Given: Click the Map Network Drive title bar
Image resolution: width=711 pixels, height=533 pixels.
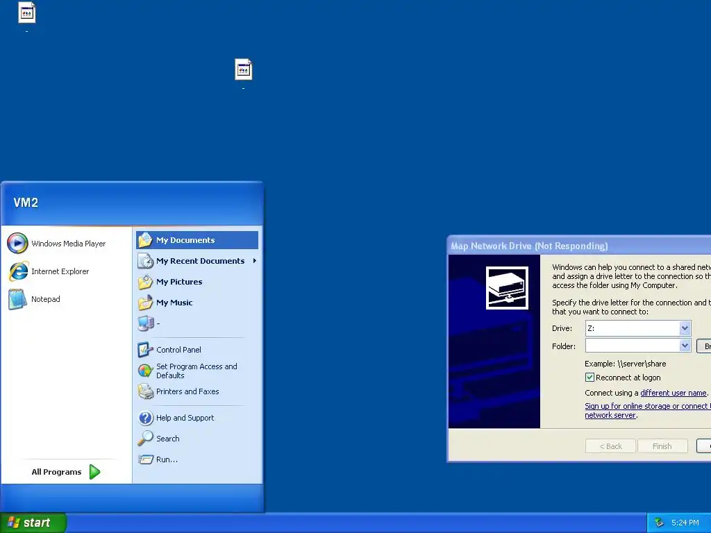Looking at the screenshot, I should pos(580,246).
